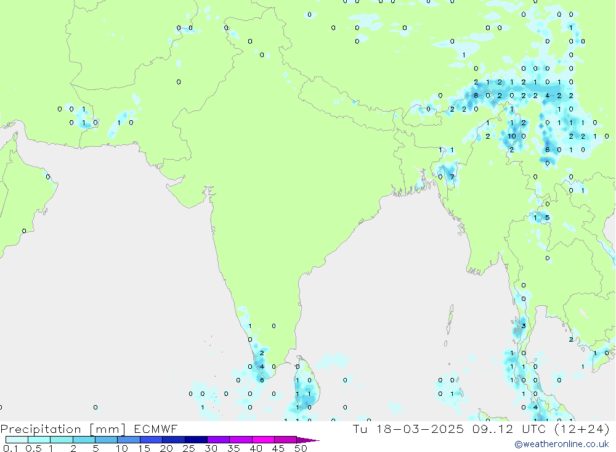
Task: Click the 'Tu 18-03-2025' date text
Action: click(408, 429)
